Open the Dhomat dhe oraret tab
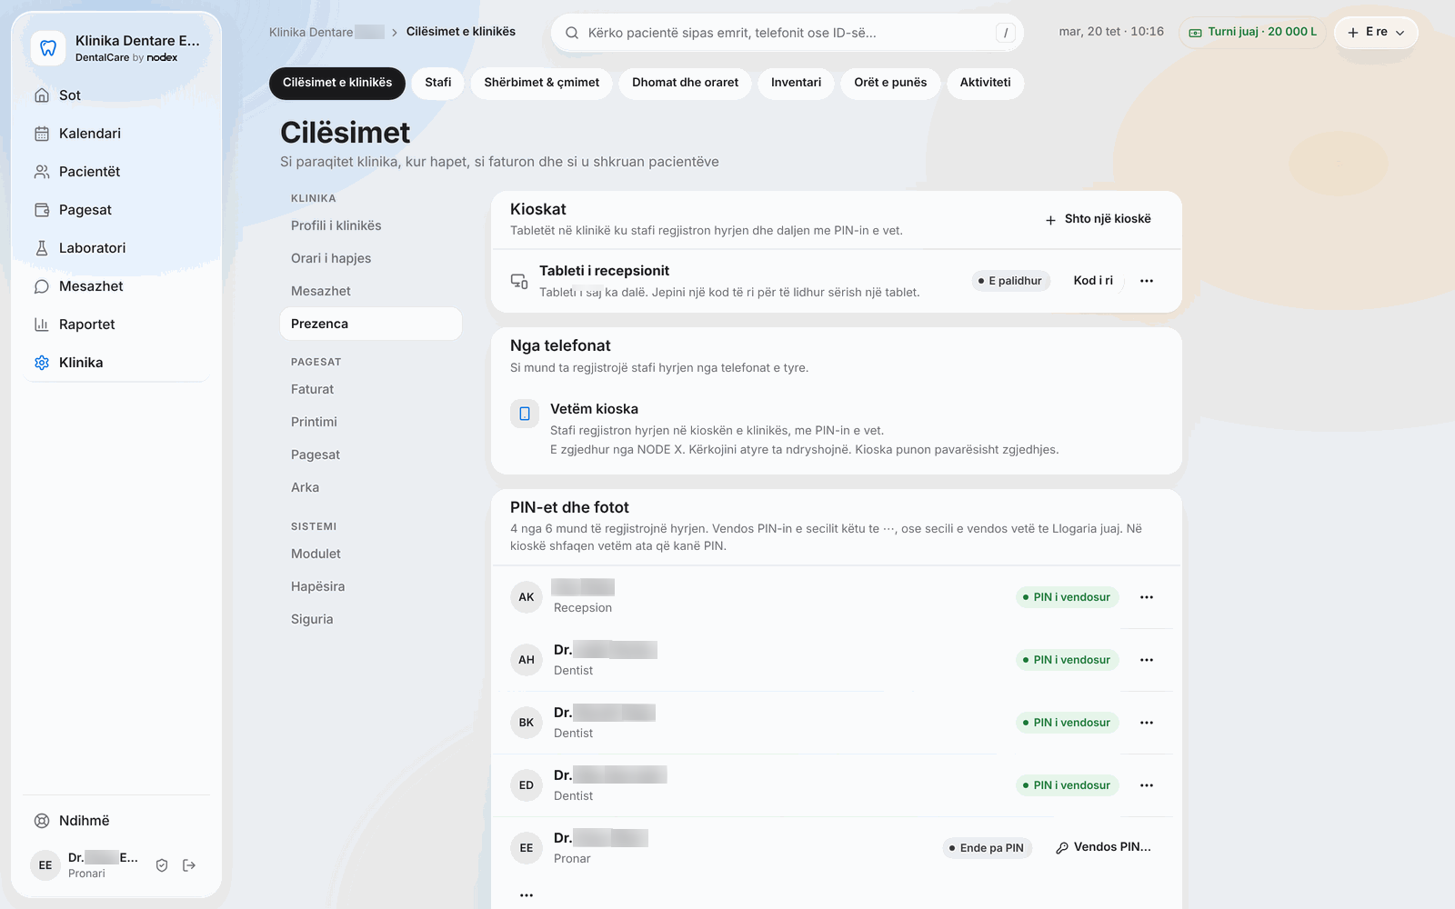This screenshot has height=909, width=1455. (x=686, y=83)
